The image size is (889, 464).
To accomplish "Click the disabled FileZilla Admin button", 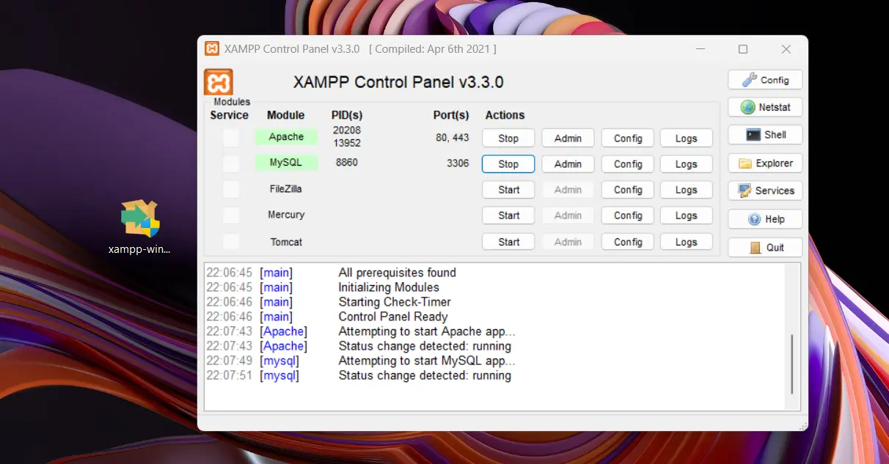I will pyautogui.click(x=568, y=190).
